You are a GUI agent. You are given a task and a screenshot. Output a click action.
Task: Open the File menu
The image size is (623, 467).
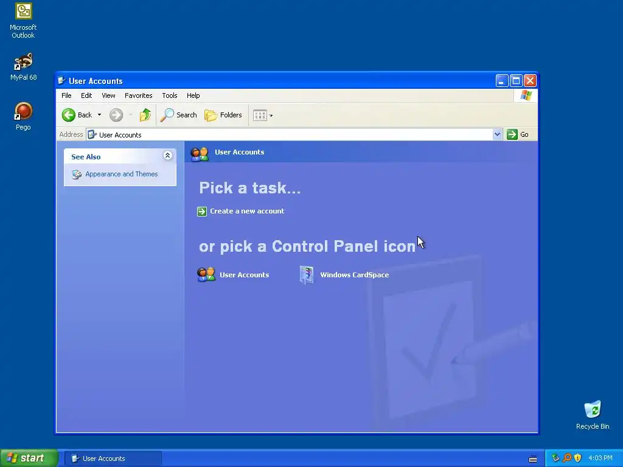tap(66, 95)
